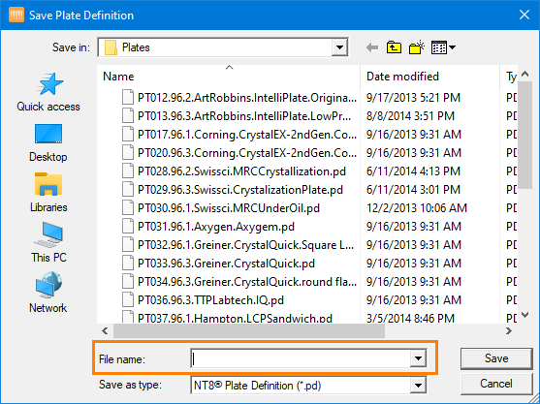The height and width of the screenshot is (404, 540).
Task: Go up one folder level
Action: [394, 47]
